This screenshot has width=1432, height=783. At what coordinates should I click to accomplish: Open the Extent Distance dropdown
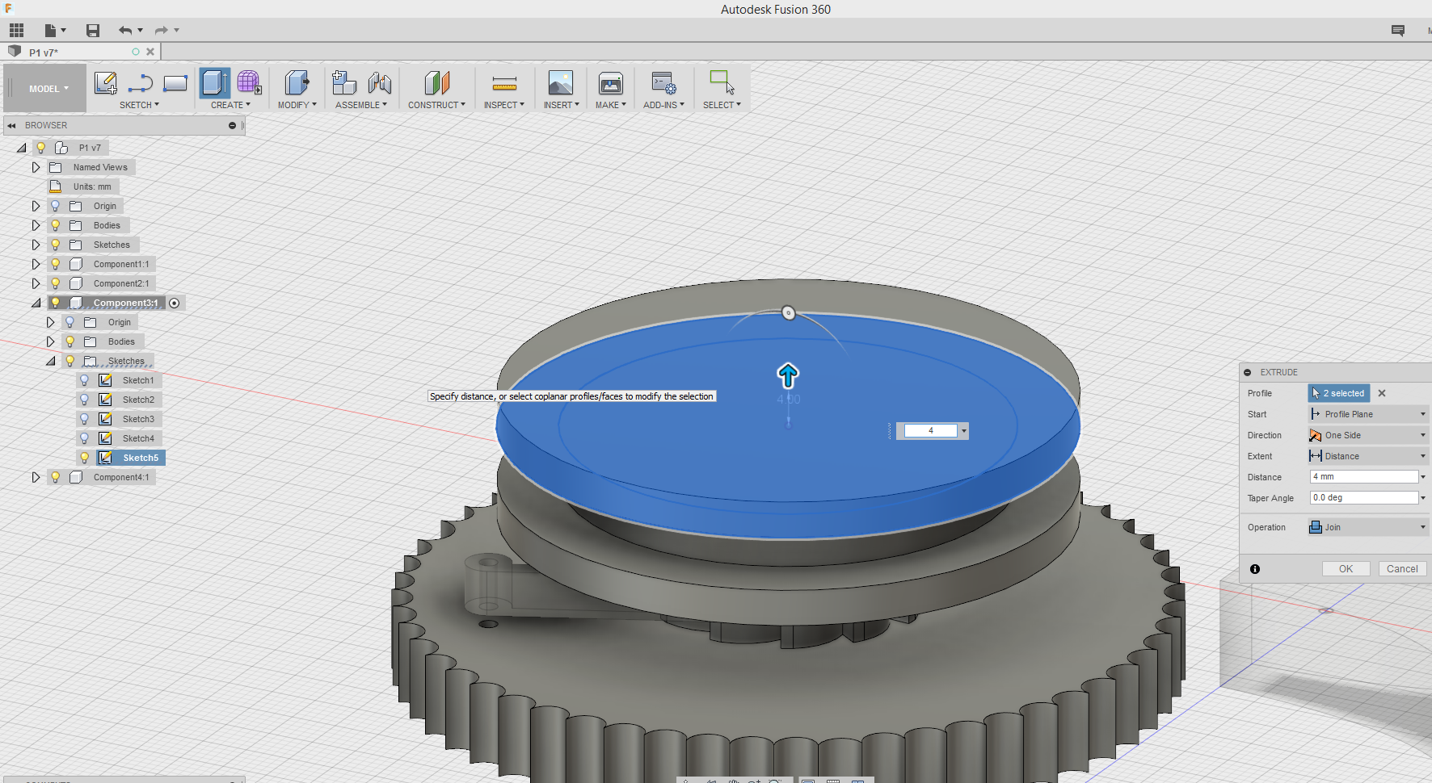[x=1368, y=456]
